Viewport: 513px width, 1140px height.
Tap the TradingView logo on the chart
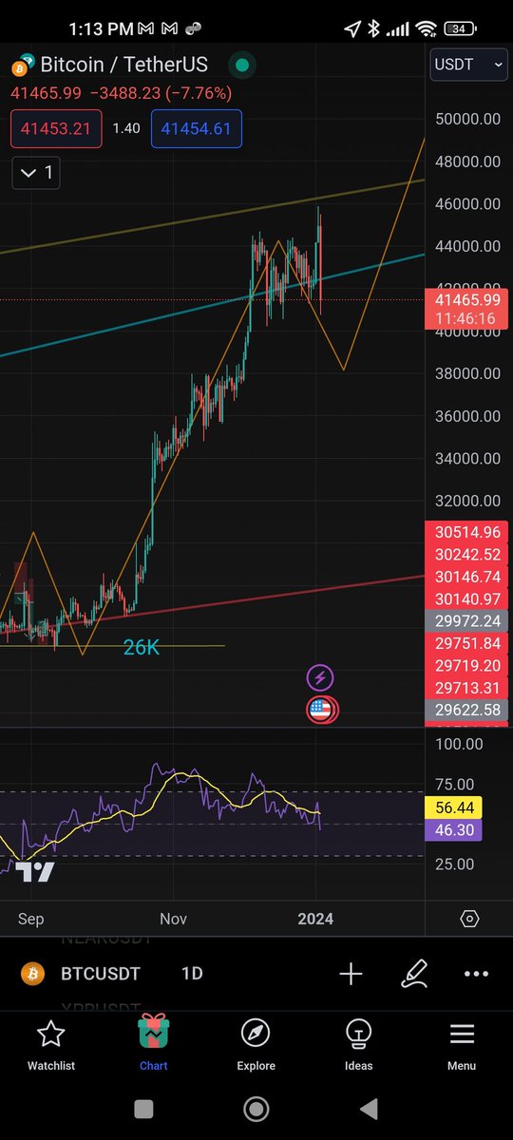(33, 872)
